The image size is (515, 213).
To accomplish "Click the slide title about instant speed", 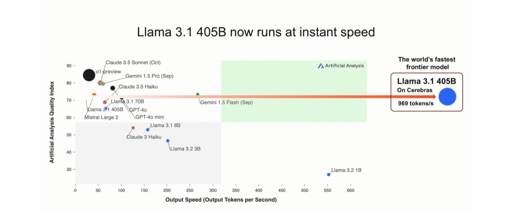I will (x=256, y=32).
